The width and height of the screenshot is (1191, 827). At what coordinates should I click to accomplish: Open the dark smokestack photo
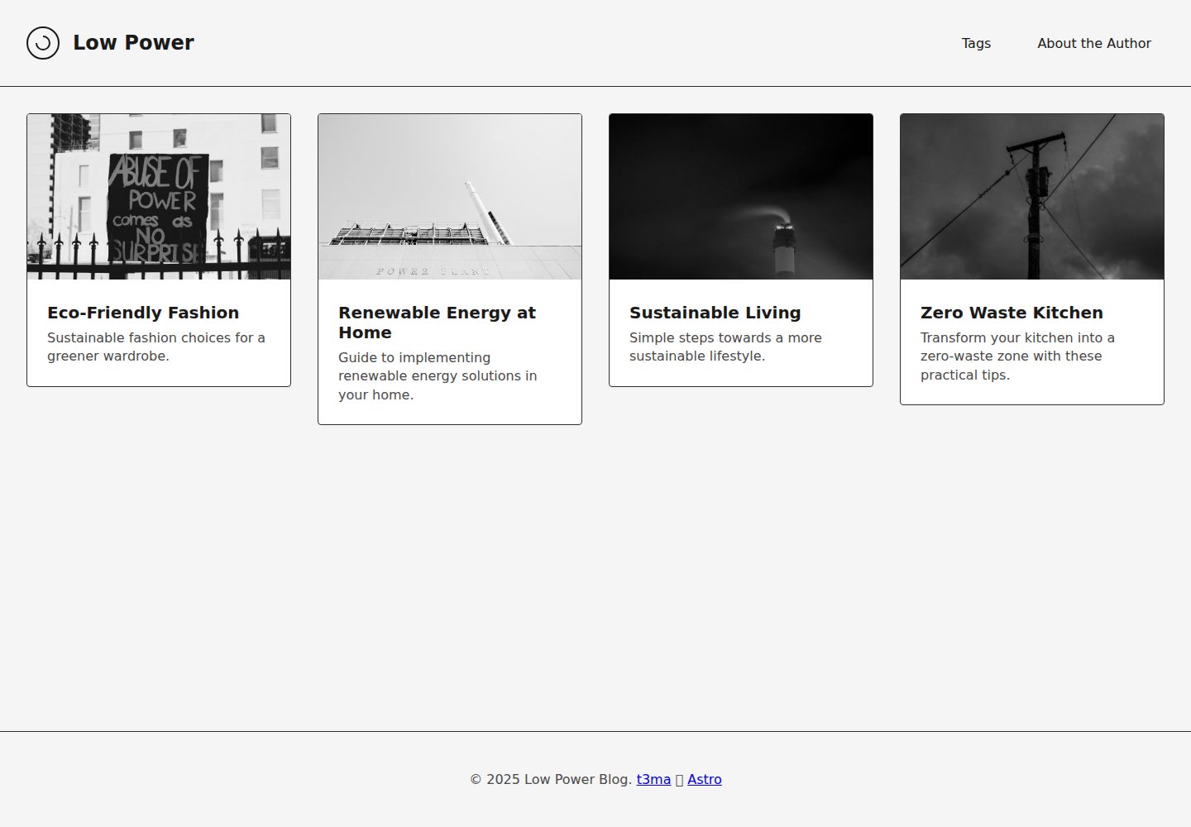pos(741,197)
